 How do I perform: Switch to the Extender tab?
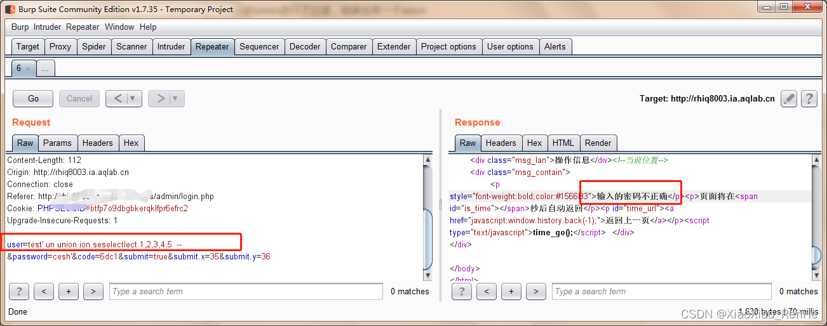pos(394,46)
